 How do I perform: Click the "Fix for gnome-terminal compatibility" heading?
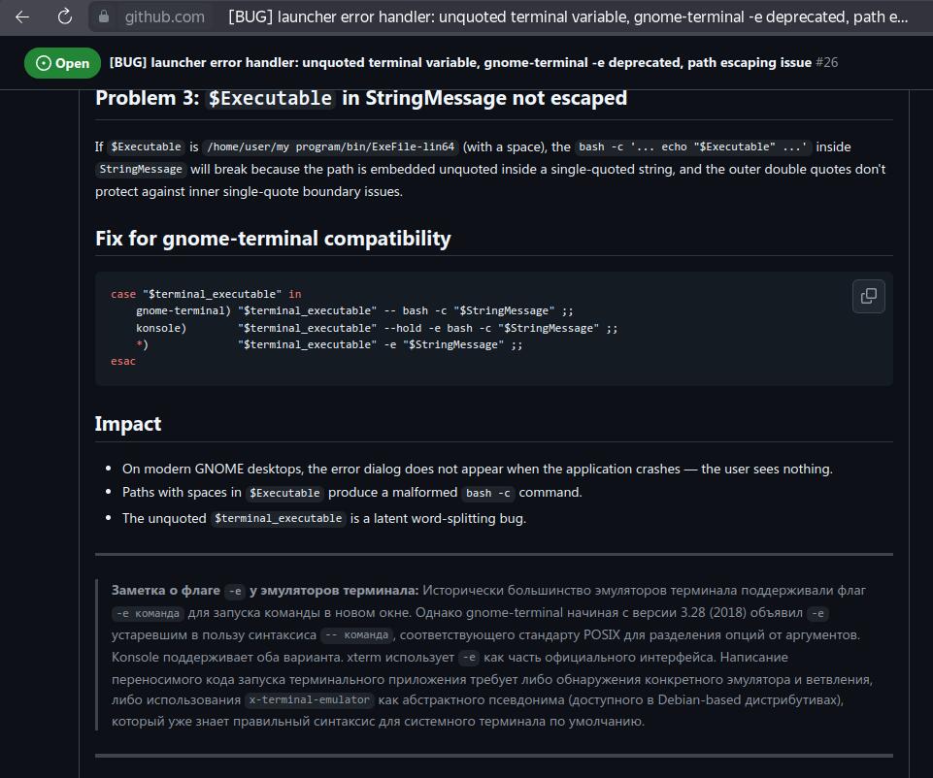point(273,239)
